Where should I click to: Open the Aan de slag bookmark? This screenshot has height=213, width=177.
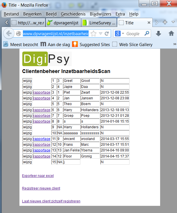tap(55, 45)
